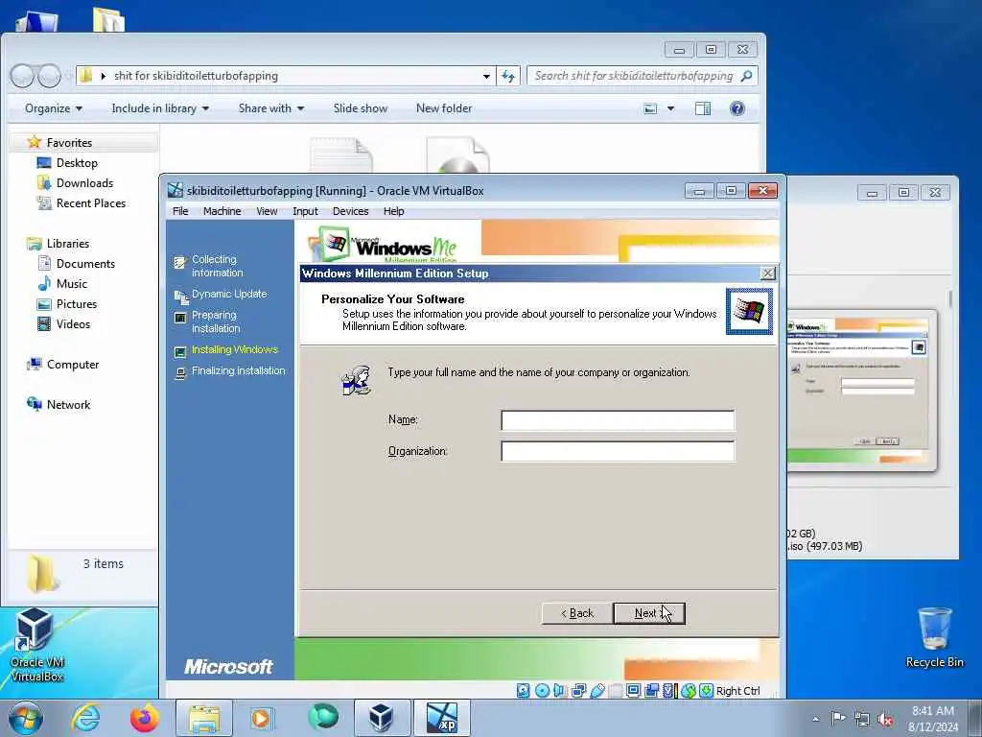Show hidden tray icons arrow
The image size is (982, 737).
[x=815, y=720]
